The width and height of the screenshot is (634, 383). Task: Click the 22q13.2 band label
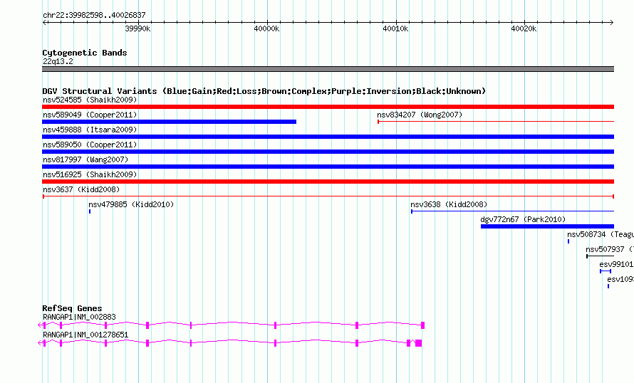click(x=58, y=61)
